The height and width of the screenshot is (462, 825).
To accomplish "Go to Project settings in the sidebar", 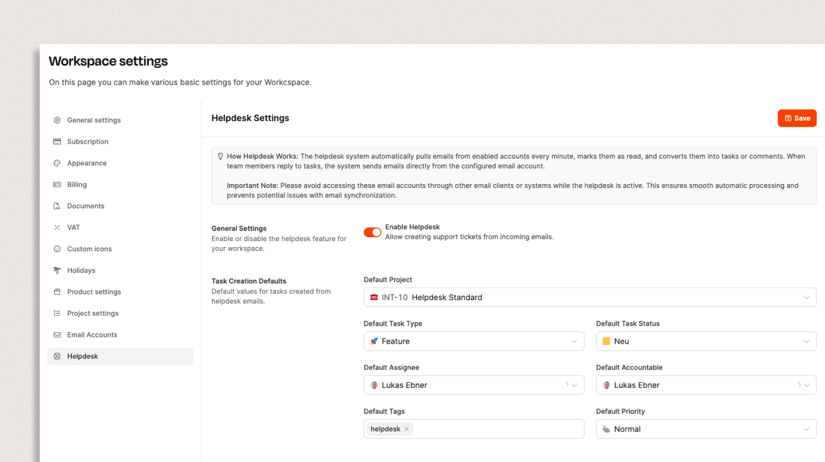I will click(x=92, y=313).
